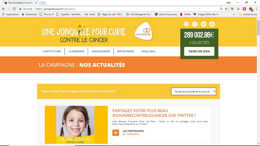260x146 pixels.
Task: Click the LES PARTENAIRES category label
Action: 133,131
